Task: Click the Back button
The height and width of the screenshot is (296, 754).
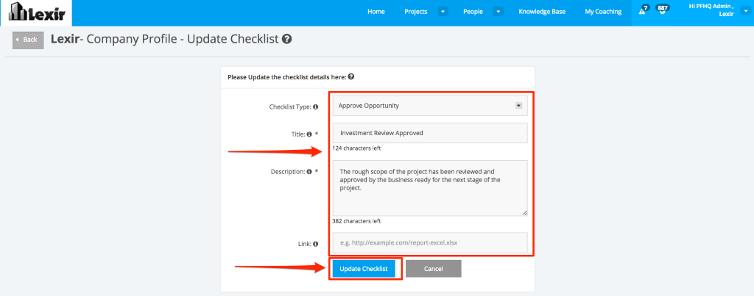Action: pyautogui.click(x=28, y=40)
